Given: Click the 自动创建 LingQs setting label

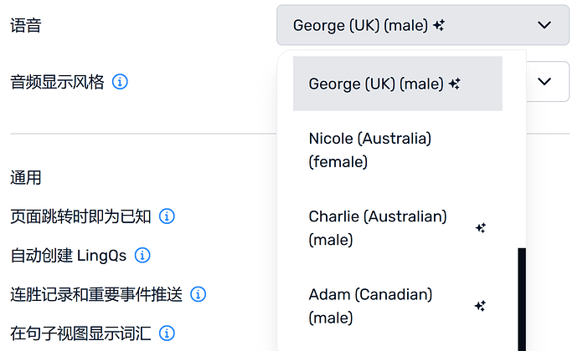Looking at the screenshot, I should tap(69, 255).
